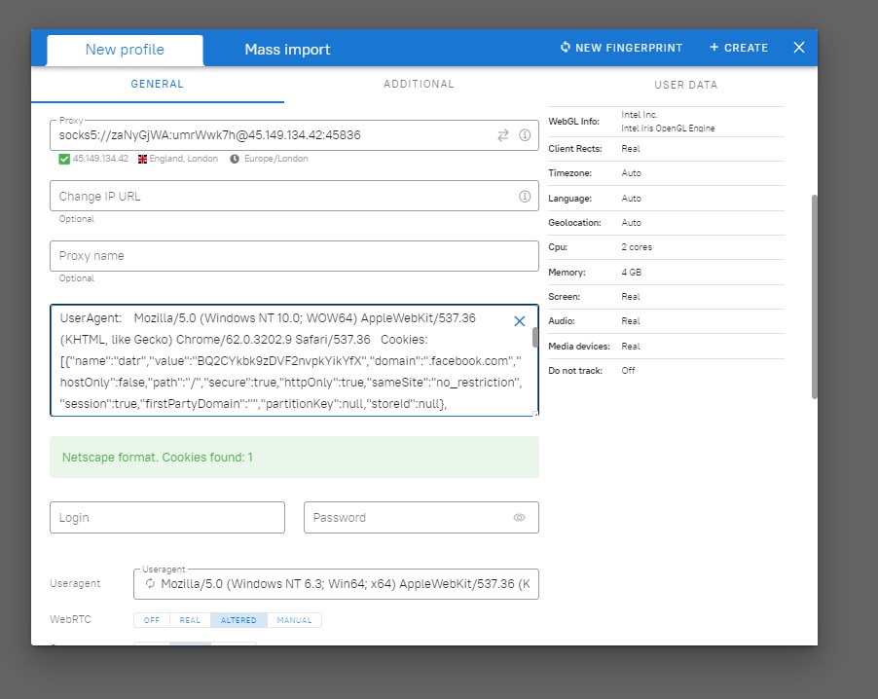Set WebRTC to ALTERED
Image resolution: width=878 pixels, height=699 pixels.
238,620
